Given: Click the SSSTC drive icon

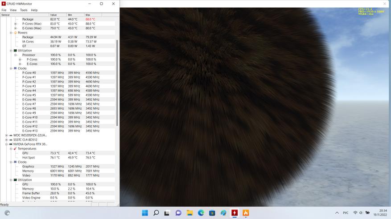Looking at the screenshot, I should [11, 140].
